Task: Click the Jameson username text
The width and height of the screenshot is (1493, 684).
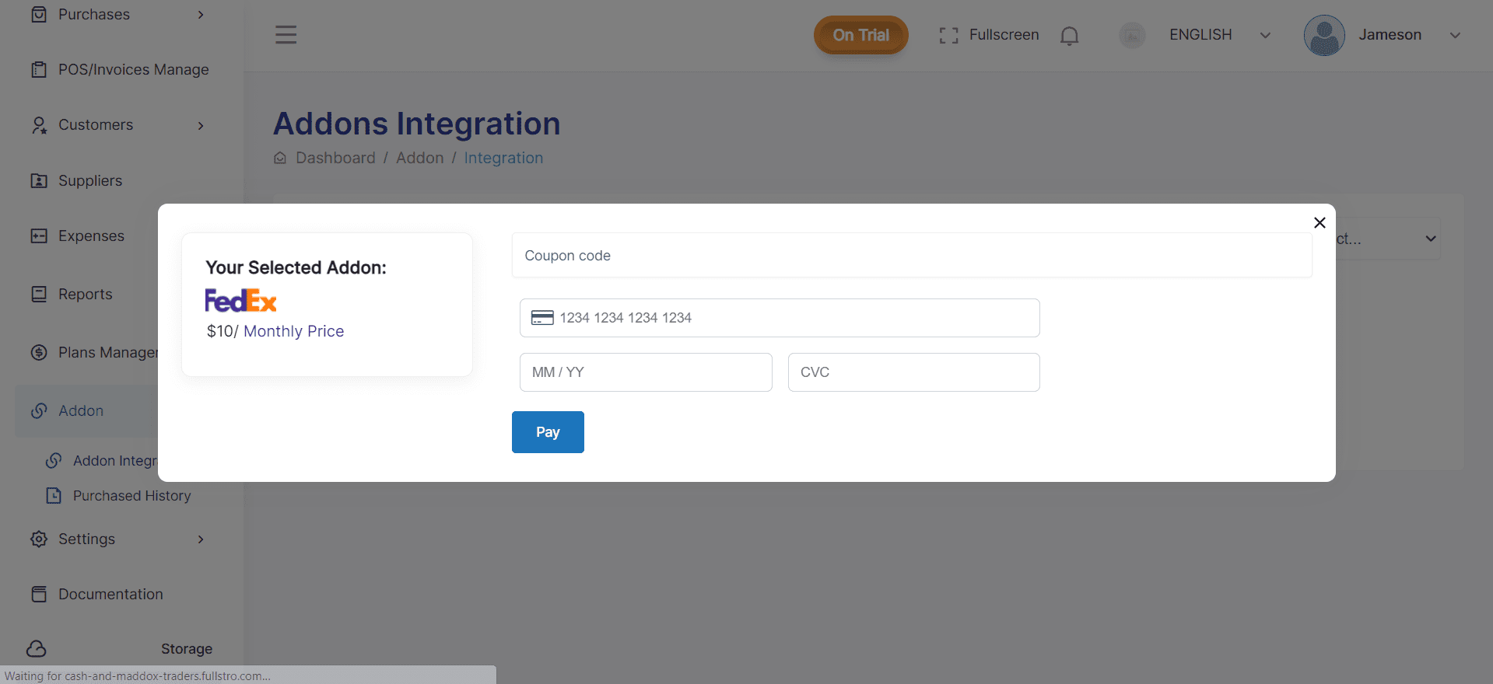Action: pyautogui.click(x=1390, y=35)
